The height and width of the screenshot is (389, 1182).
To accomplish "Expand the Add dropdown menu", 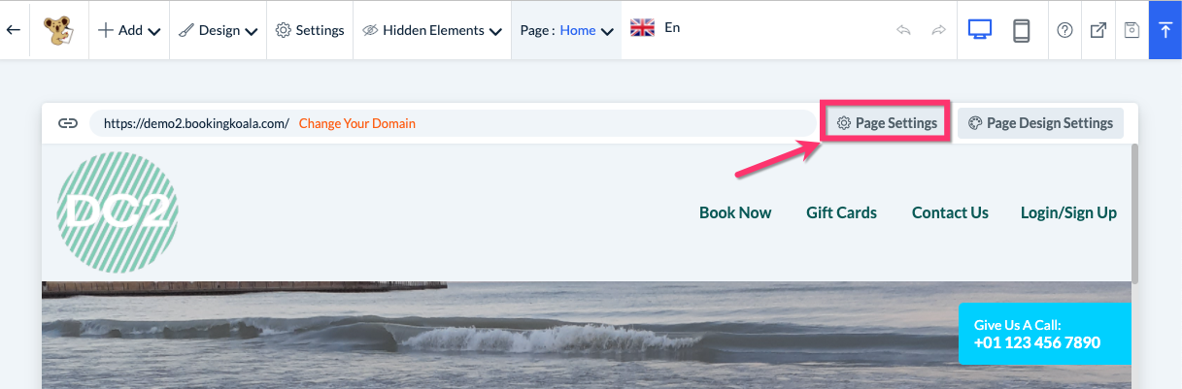I will point(128,30).
